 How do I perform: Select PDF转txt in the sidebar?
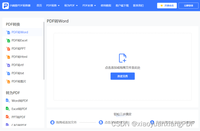23,73
